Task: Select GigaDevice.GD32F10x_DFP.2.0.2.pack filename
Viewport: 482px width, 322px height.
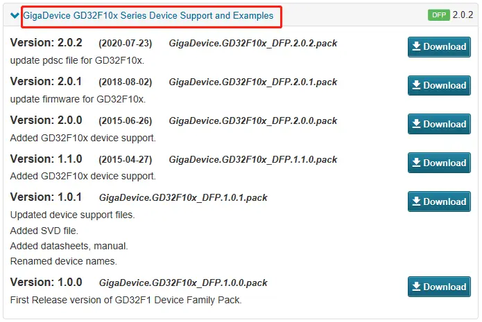Action: click(x=252, y=44)
